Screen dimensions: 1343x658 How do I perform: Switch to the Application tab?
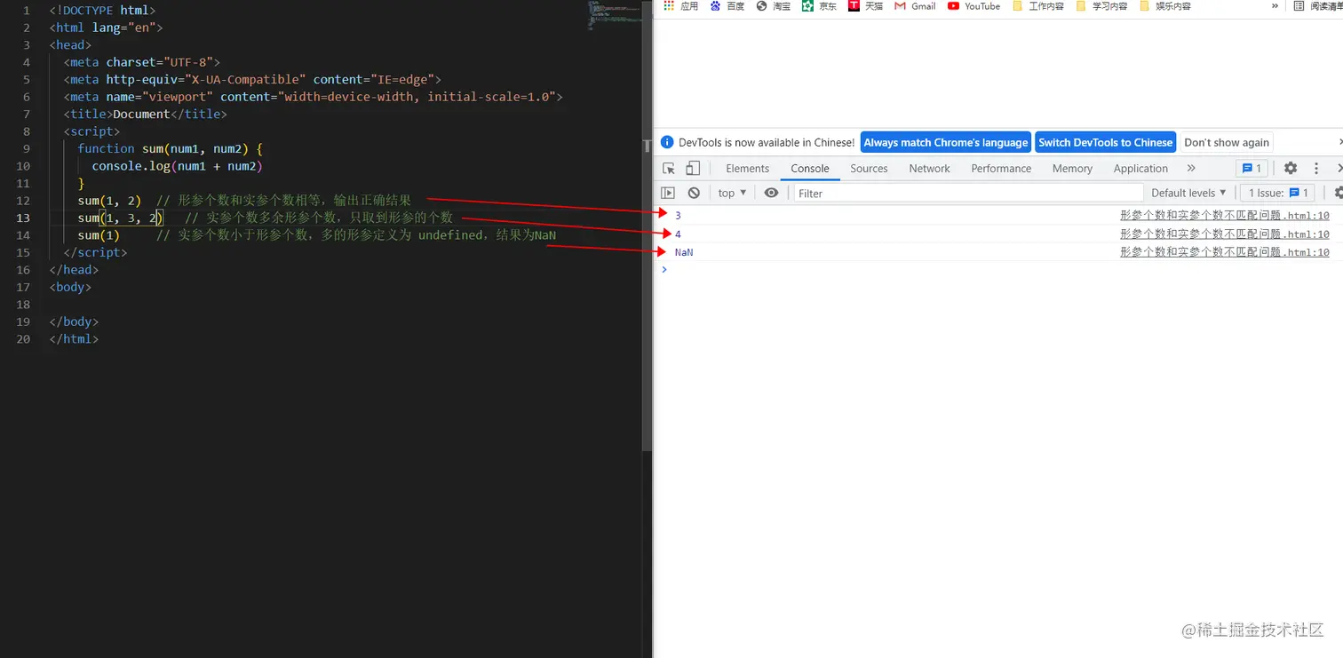click(1140, 169)
